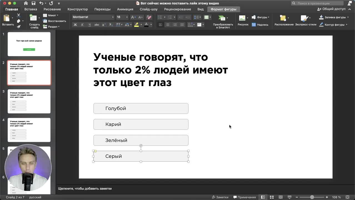Click the Общий доступ share button
The width and height of the screenshot is (355, 200).
(331, 9)
